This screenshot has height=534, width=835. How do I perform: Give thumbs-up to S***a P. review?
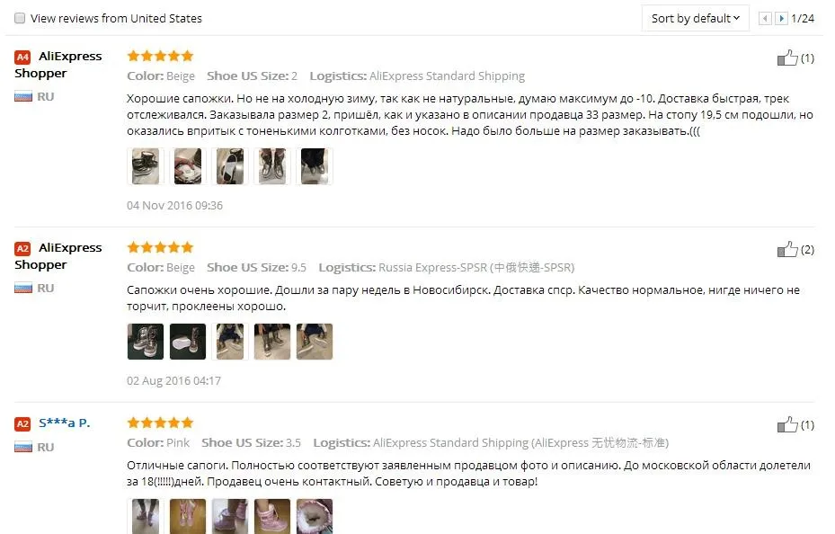787,424
